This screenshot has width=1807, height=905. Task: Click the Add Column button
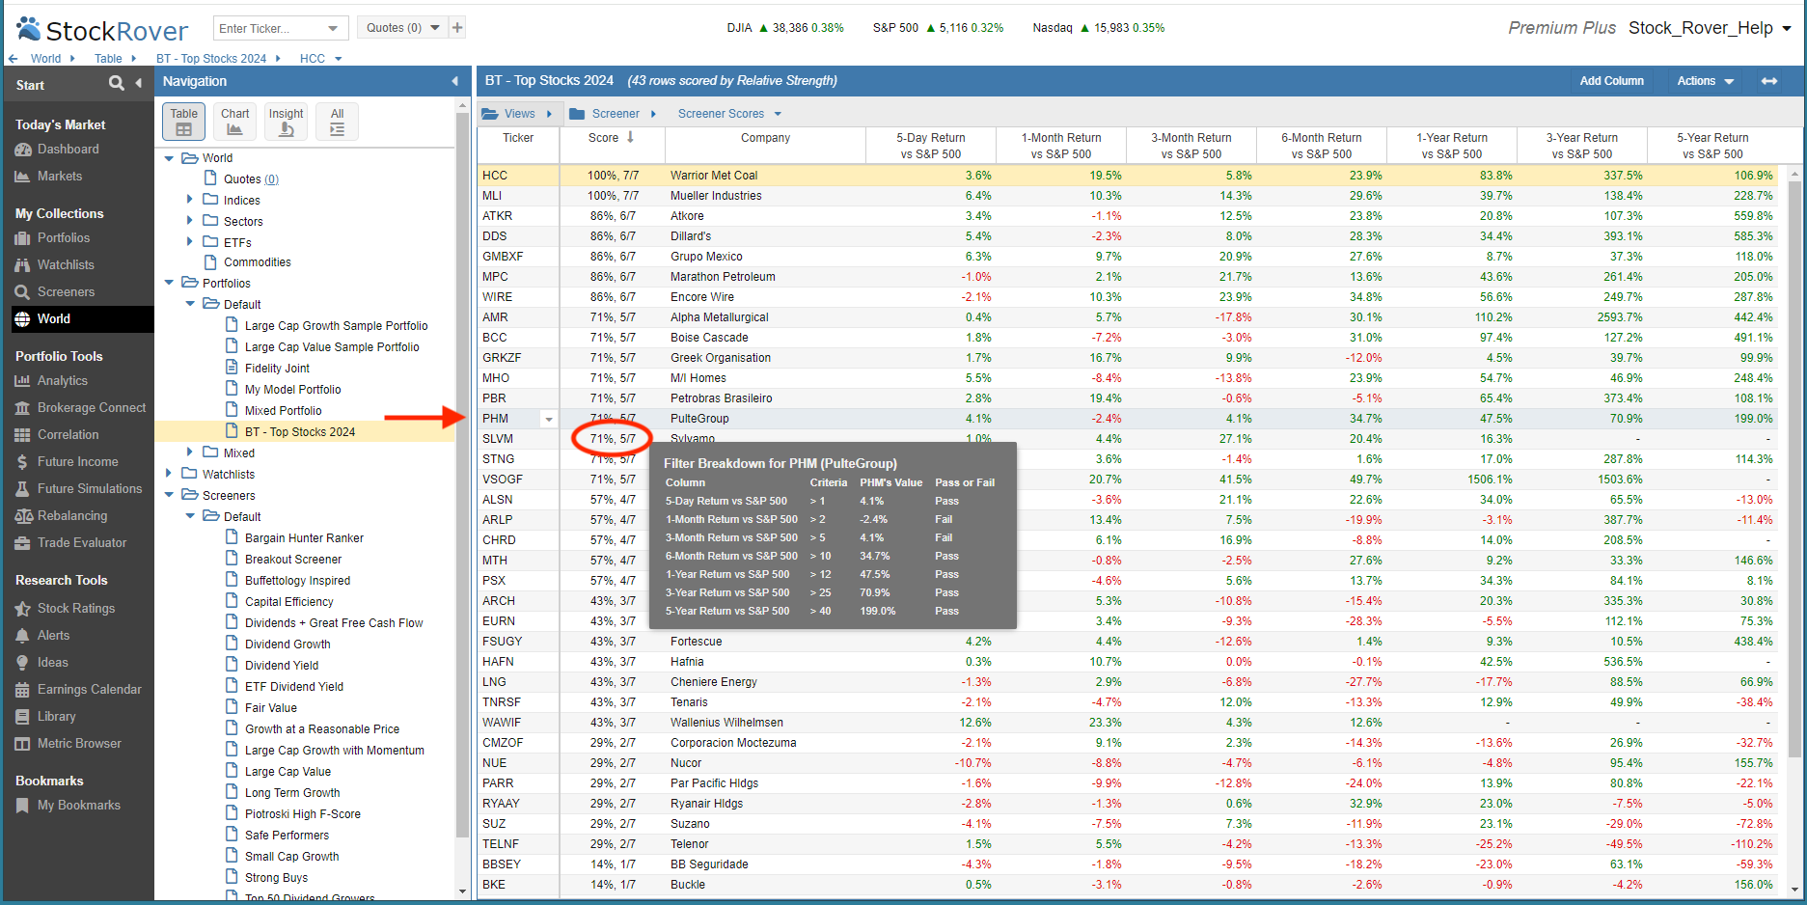click(1611, 81)
